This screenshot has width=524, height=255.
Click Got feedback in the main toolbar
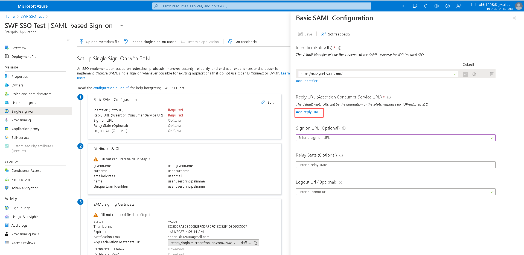click(243, 42)
